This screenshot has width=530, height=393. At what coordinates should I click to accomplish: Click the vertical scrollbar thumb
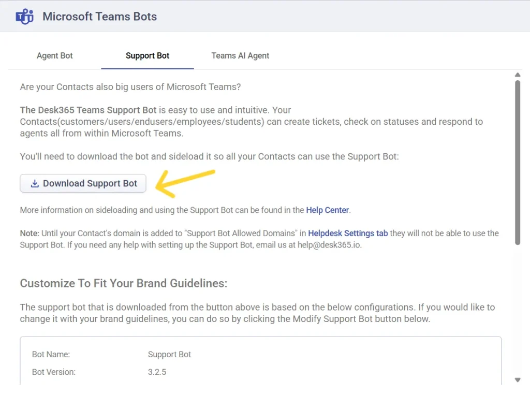click(518, 163)
